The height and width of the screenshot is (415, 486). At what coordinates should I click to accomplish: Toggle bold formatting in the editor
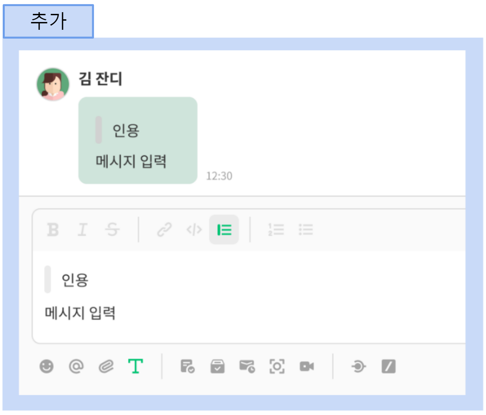pyautogui.click(x=53, y=230)
